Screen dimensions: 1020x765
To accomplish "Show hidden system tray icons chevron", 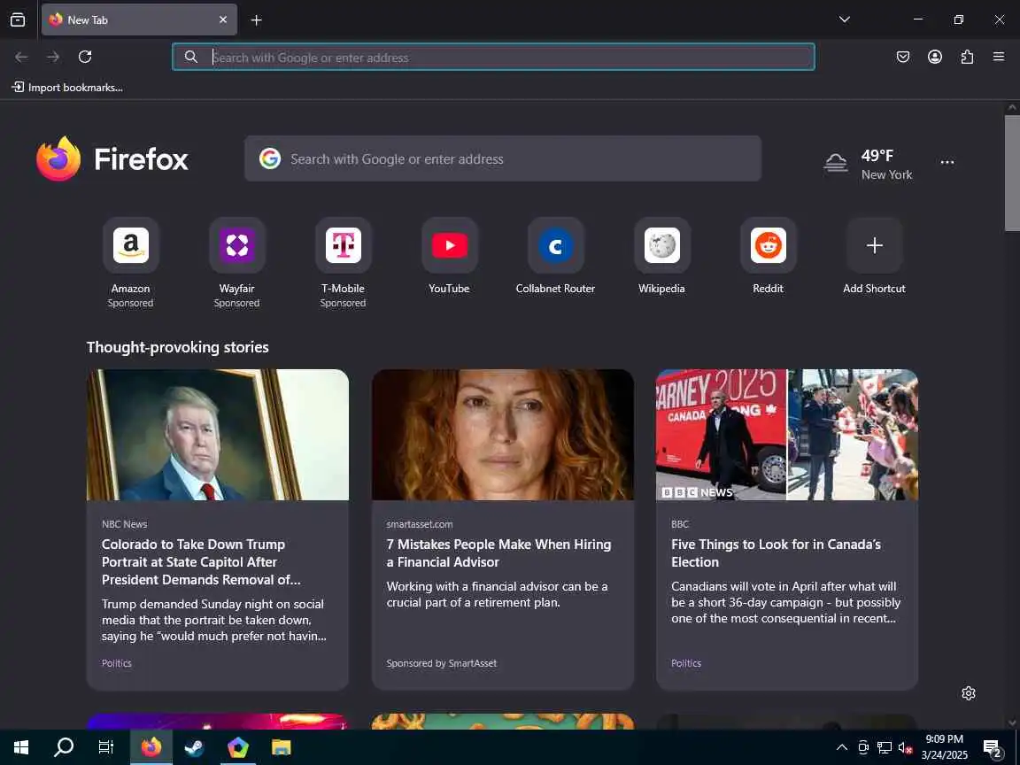I will pyautogui.click(x=842, y=746).
